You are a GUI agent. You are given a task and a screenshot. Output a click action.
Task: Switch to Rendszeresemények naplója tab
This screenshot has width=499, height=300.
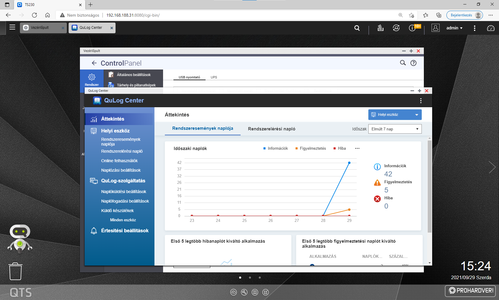[x=203, y=128]
